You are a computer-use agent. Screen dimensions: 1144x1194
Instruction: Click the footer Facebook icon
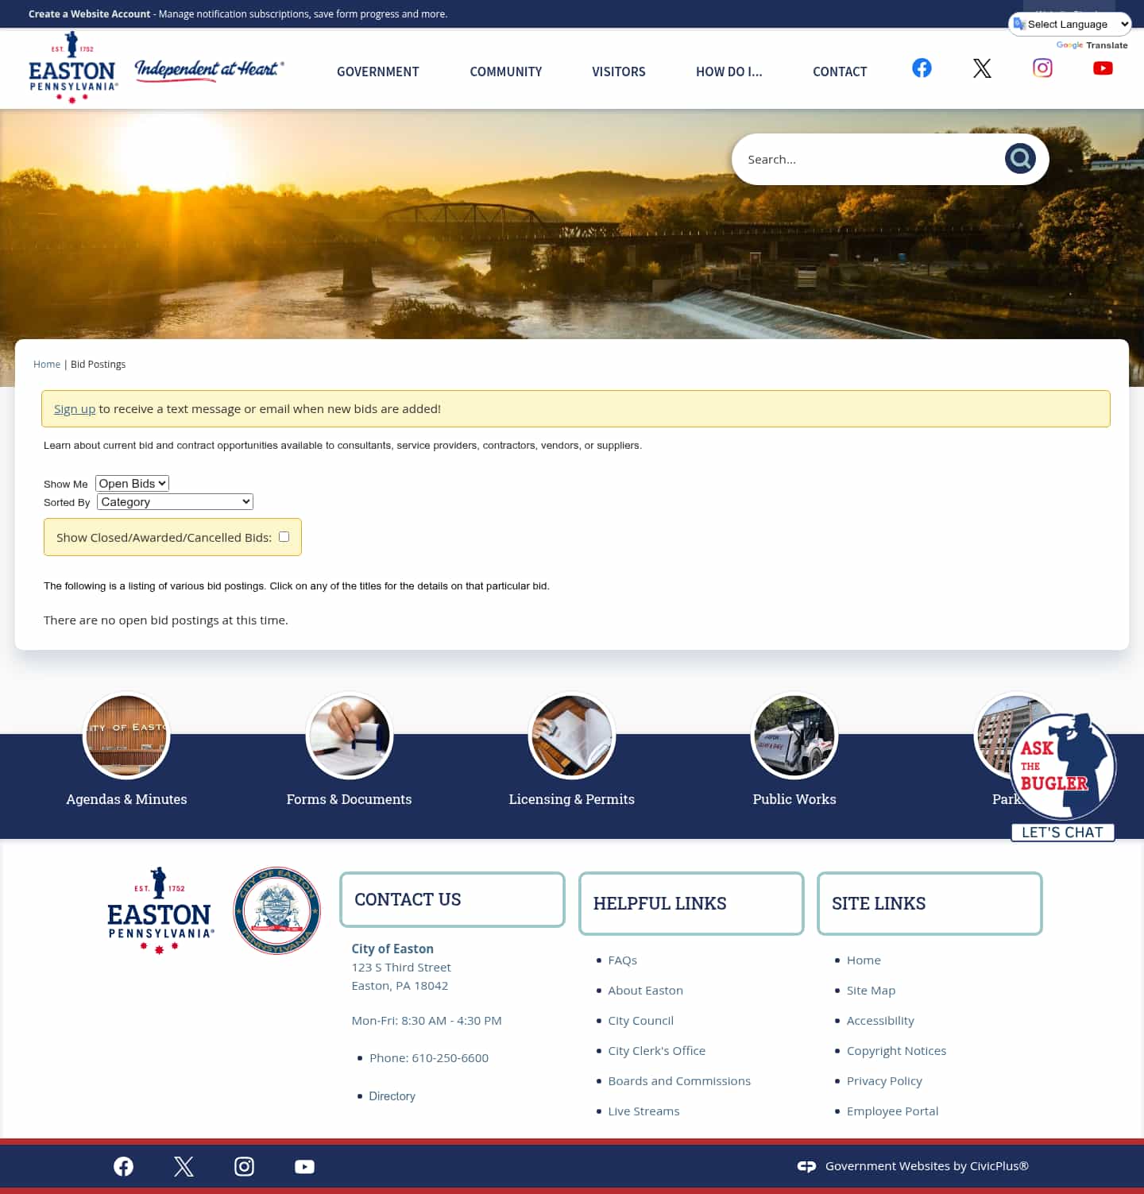(x=123, y=1166)
